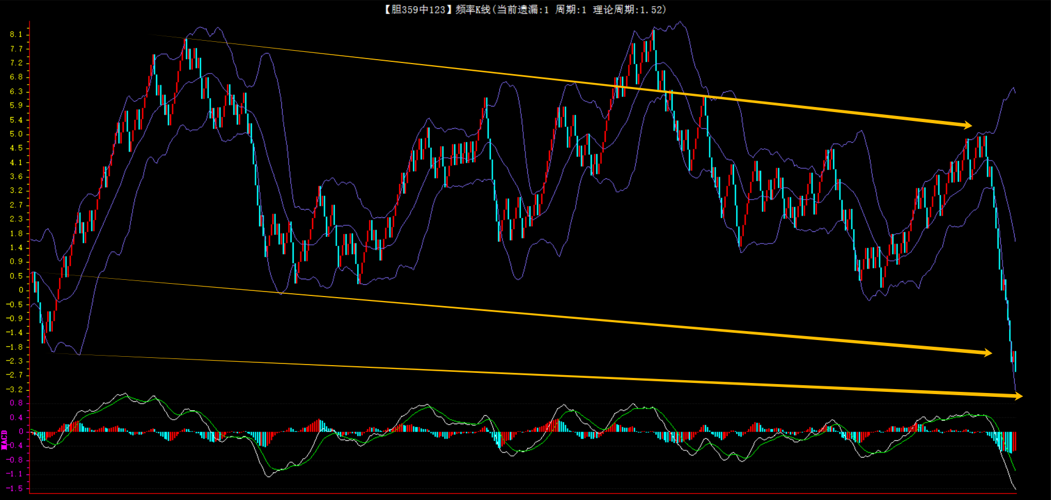Select the -1.1 MACD axis label
This screenshot has width=1051, height=500.
click(x=15, y=474)
